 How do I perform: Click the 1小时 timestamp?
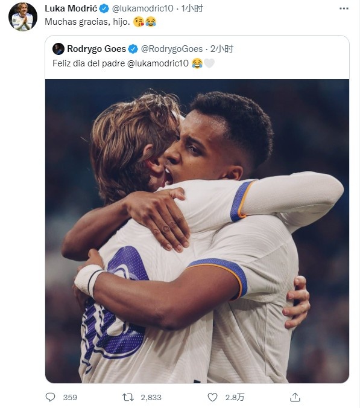click(x=192, y=8)
